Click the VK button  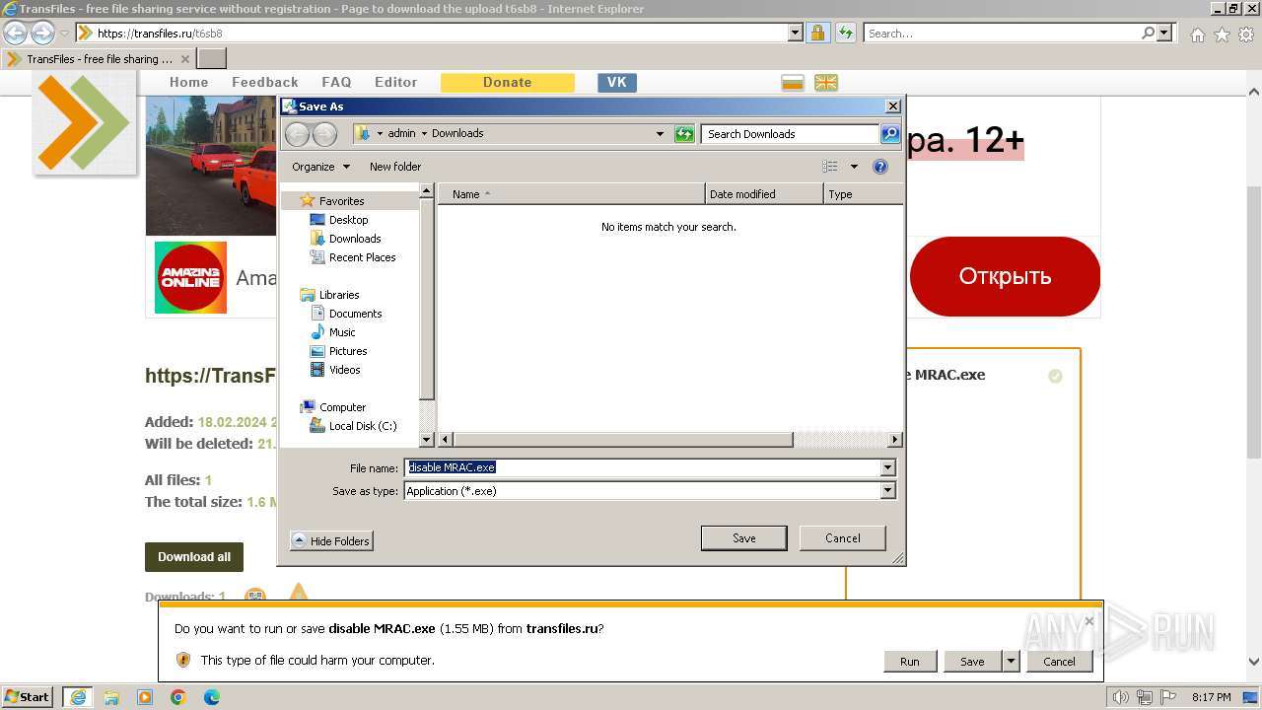pos(617,83)
